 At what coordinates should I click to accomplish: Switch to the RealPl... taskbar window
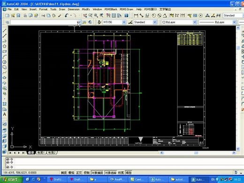tap(118, 179)
